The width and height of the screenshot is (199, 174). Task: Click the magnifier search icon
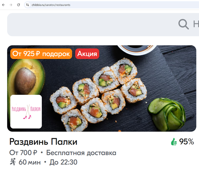click(x=183, y=24)
